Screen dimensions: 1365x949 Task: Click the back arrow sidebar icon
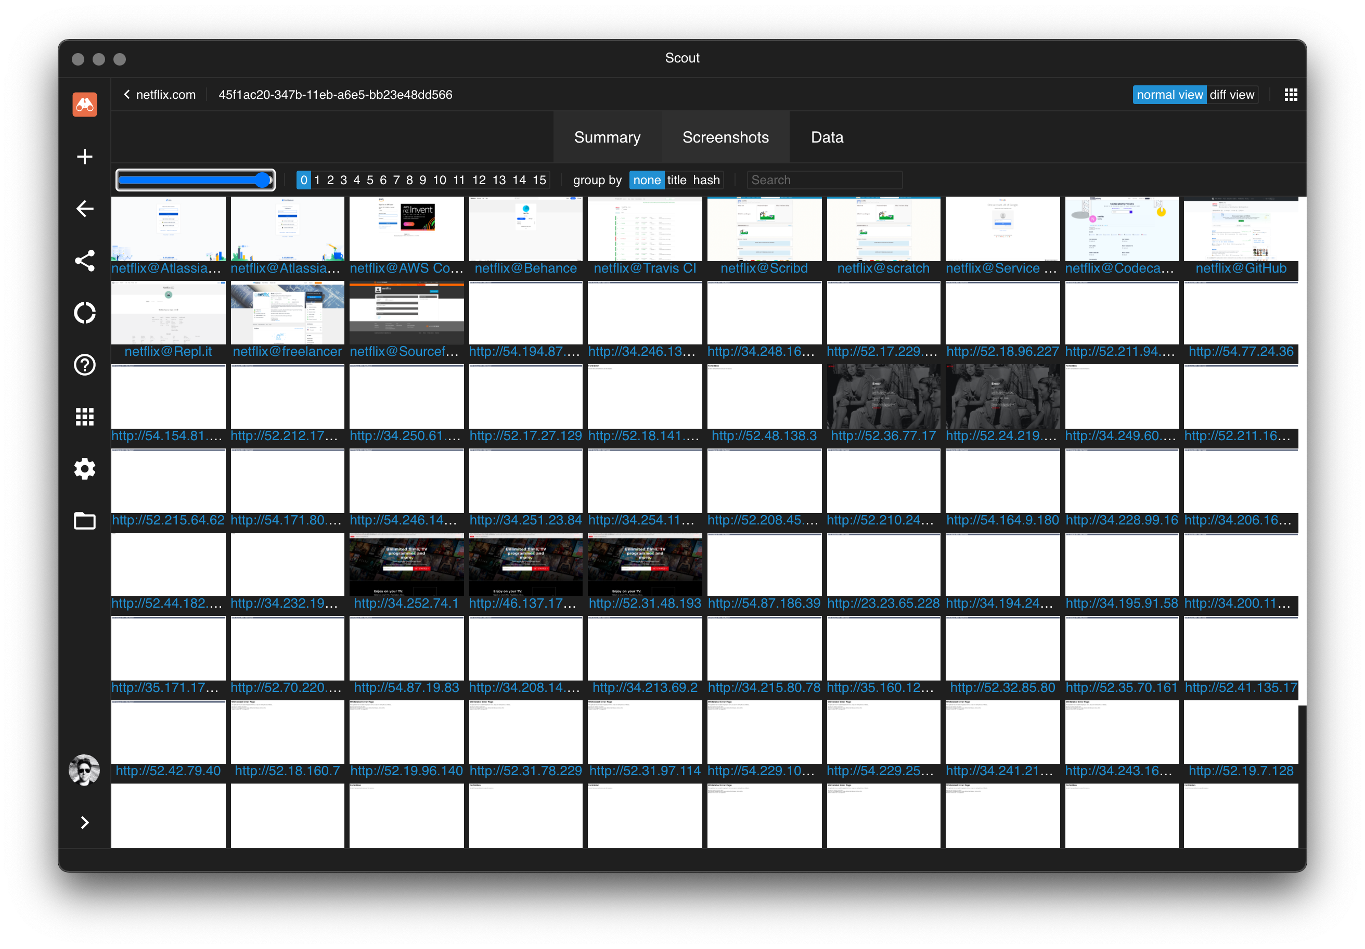pyautogui.click(x=84, y=209)
